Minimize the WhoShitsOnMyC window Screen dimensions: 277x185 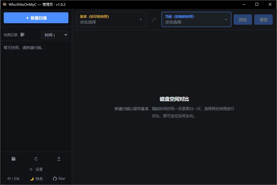tap(244, 4)
